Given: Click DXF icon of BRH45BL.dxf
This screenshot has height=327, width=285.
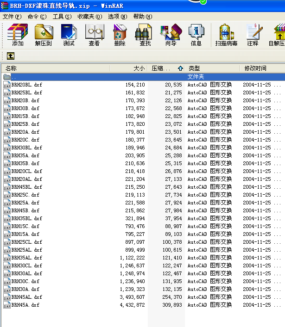Looking at the screenshot, I should pyautogui.click(x=7, y=187).
